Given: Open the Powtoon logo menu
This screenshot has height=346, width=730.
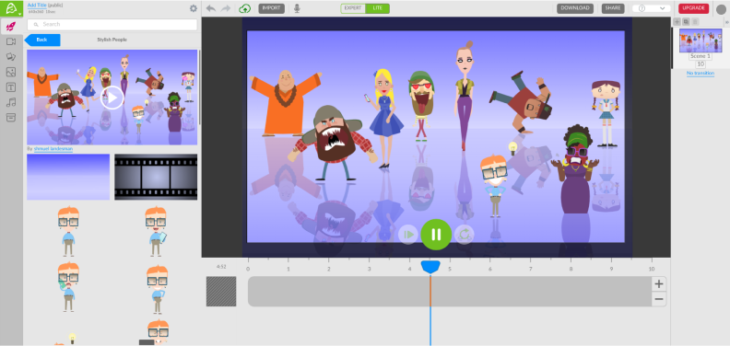Looking at the screenshot, I should point(11,9).
